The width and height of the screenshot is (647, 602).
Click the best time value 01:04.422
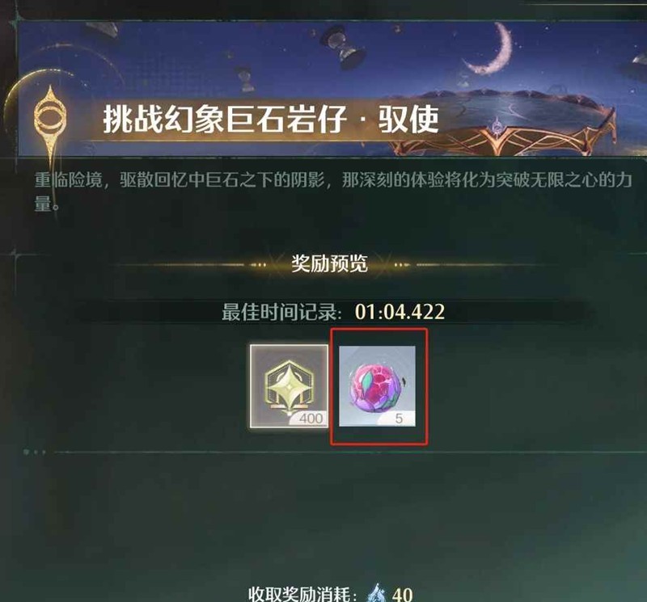tap(400, 312)
